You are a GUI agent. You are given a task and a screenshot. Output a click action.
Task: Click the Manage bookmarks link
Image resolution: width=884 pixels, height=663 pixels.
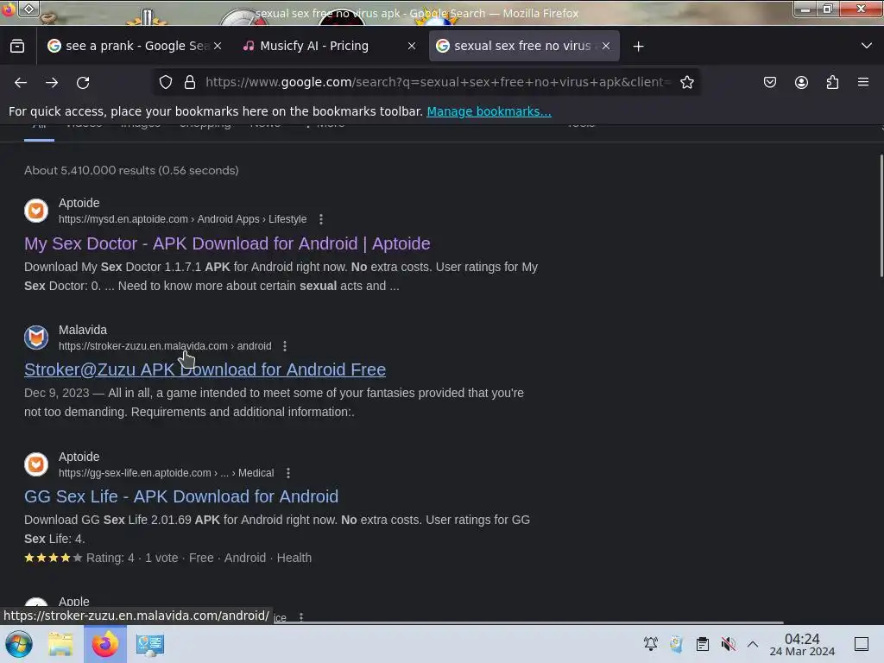489,111
